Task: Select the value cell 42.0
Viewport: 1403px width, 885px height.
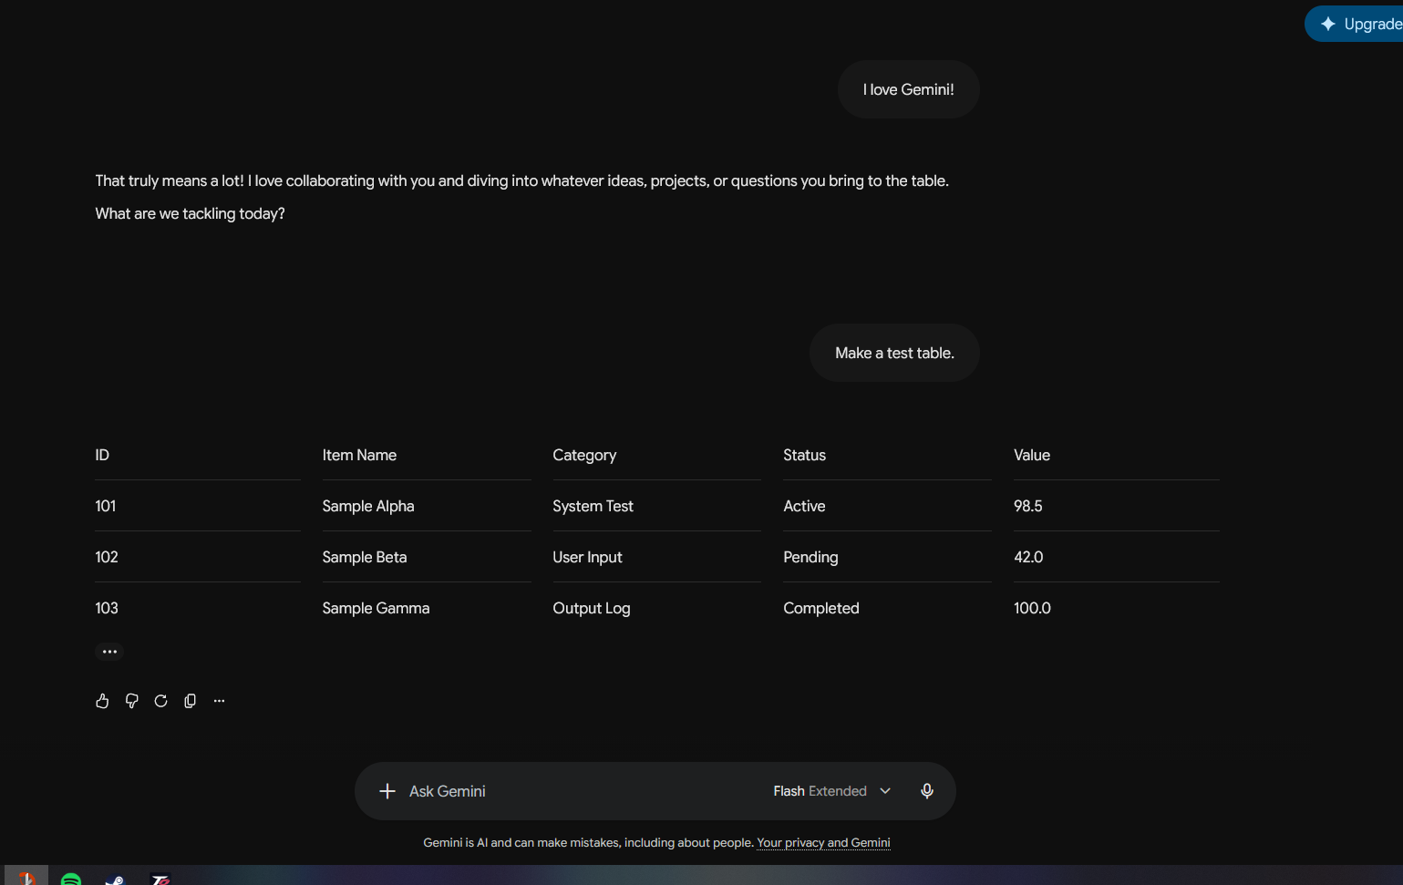Action: pos(1028,557)
